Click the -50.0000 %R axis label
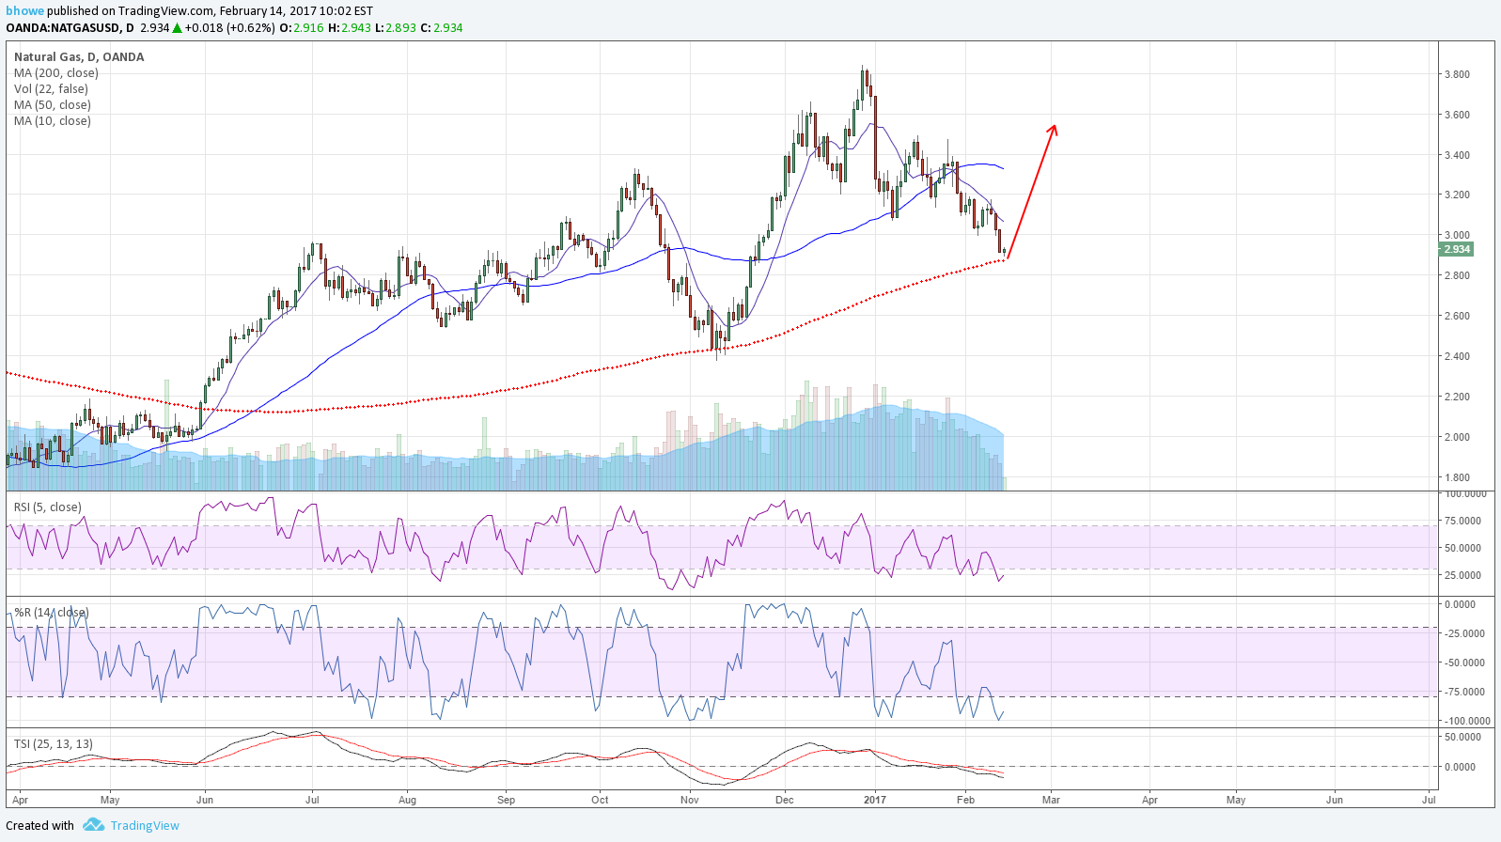The height and width of the screenshot is (842, 1501). [x=1464, y=663]
